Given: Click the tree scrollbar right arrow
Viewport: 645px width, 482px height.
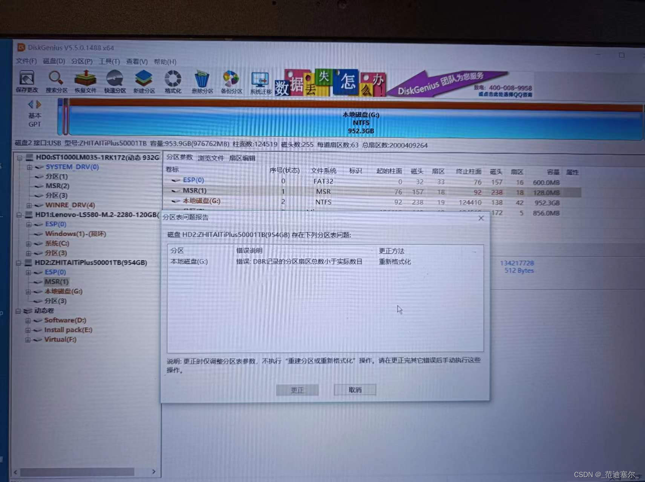Looking at the screenshot, I should [x=153, y=471].
